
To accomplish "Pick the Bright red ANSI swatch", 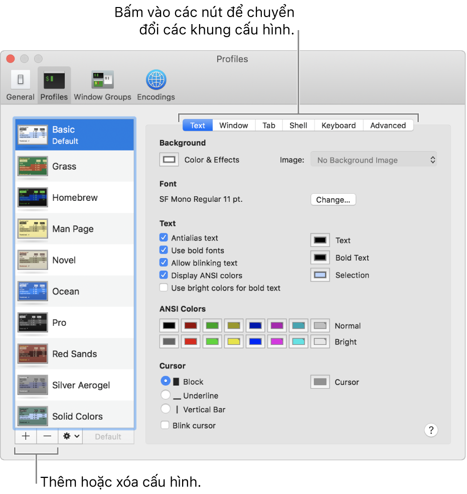I will [x=191, y=341].
